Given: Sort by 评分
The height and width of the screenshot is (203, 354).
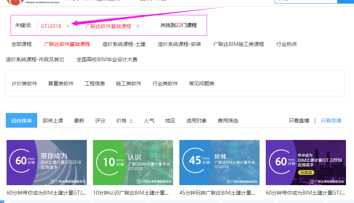Looking at the screenshot, I should tap(100, 121).
